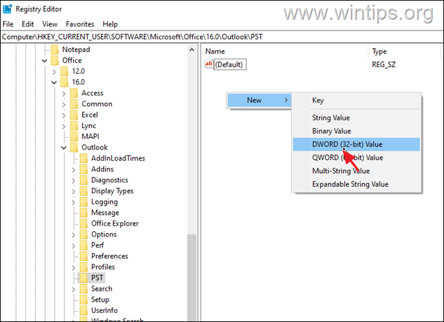The width and height of the screenshot is (444, 322).
Task: Choose Binary Value in submenu
Action: pyautogui.click(x=356, y=131)
